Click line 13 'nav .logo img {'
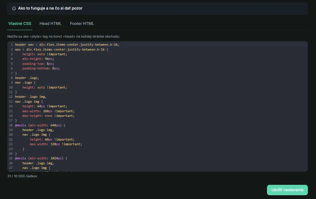The height and width of the screenshot is (199, 316). [29, 102]
